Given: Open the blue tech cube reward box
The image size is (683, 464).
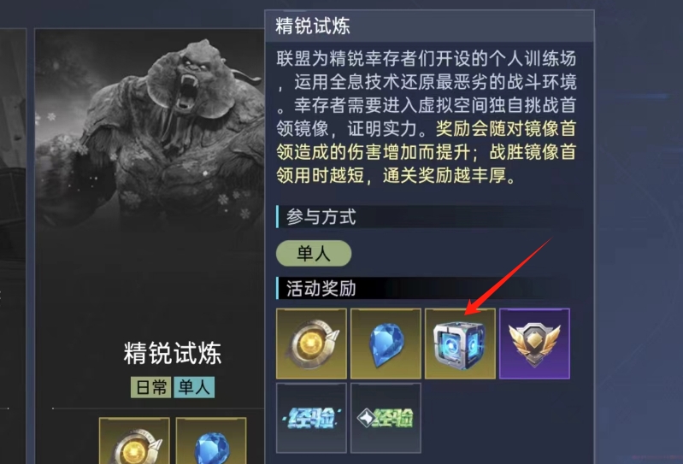Looking at the screenshot, I should (460, 344).
